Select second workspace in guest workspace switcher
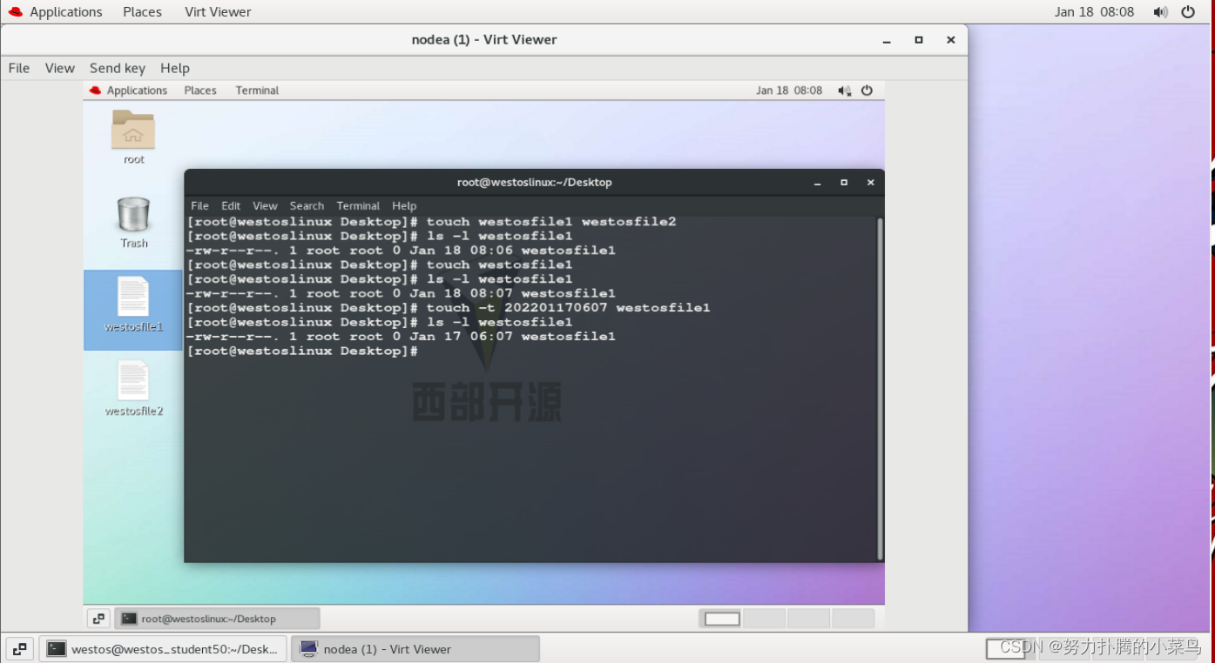Screen dimensions: 1215x663 pos(765,619)
